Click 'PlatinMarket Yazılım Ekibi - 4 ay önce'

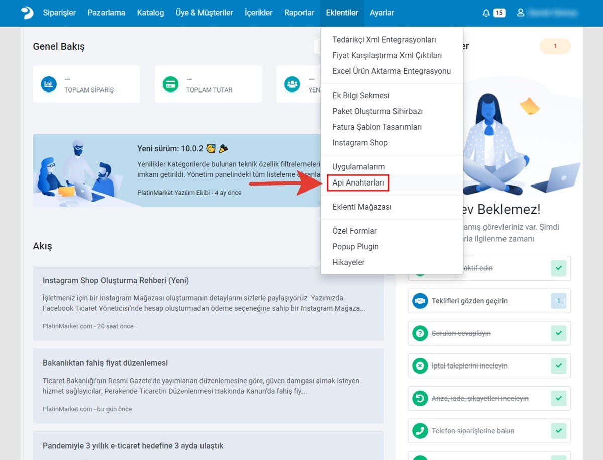(189, 193)
